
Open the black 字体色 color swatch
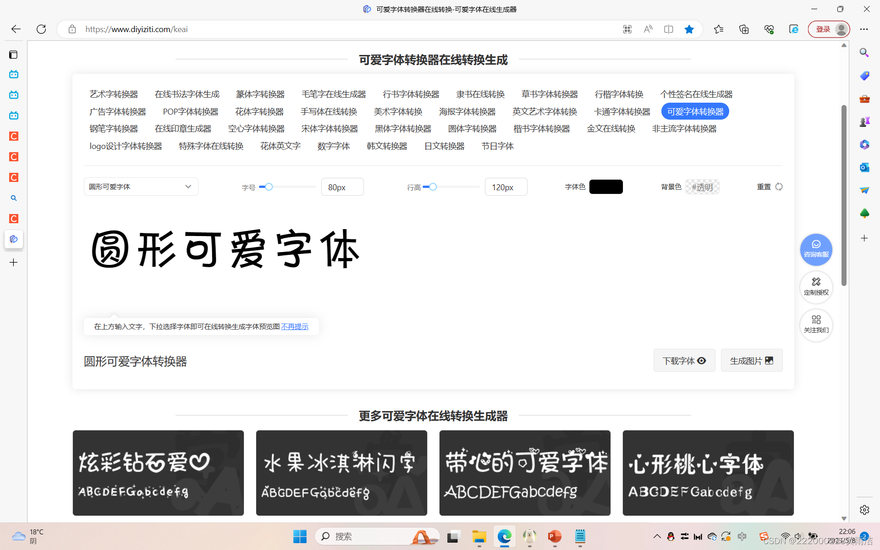click(605, 187)
